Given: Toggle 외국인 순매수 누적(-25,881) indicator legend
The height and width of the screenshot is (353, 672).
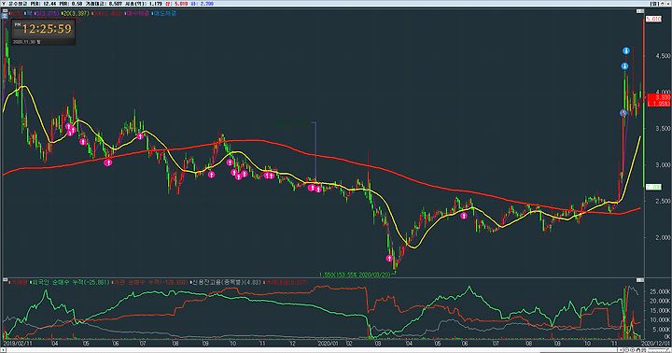Looking at the screenshot, I should coord(69,282).
